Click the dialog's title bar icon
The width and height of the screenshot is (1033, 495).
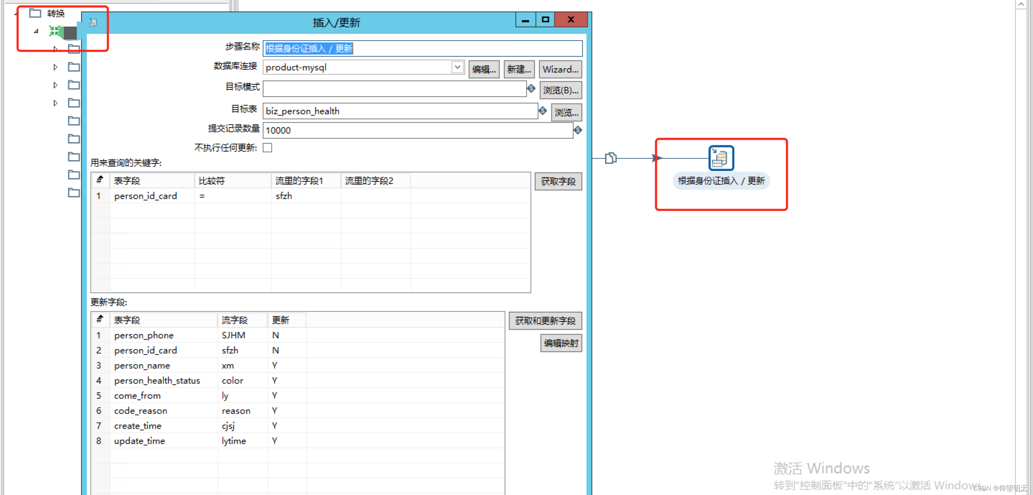tap(93, 22)
